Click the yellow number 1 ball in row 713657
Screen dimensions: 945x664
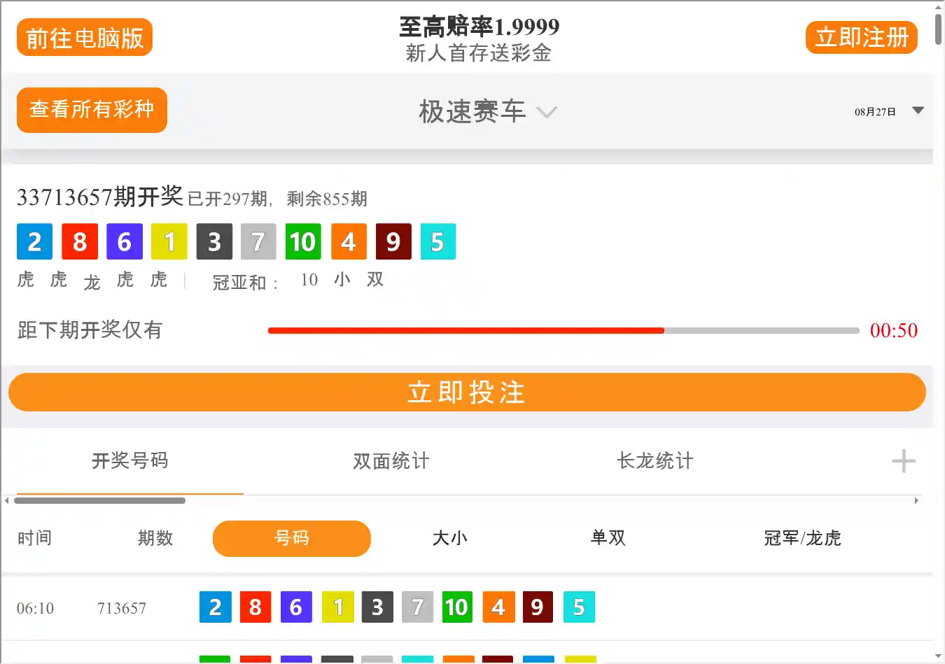click(337, 607)
